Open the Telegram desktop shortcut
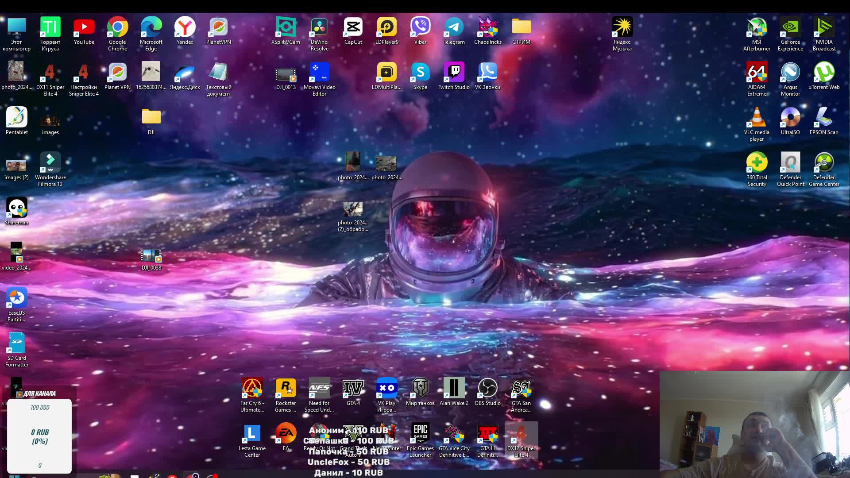This screenshot has height=478, width=850. click(x=454, y=27)
